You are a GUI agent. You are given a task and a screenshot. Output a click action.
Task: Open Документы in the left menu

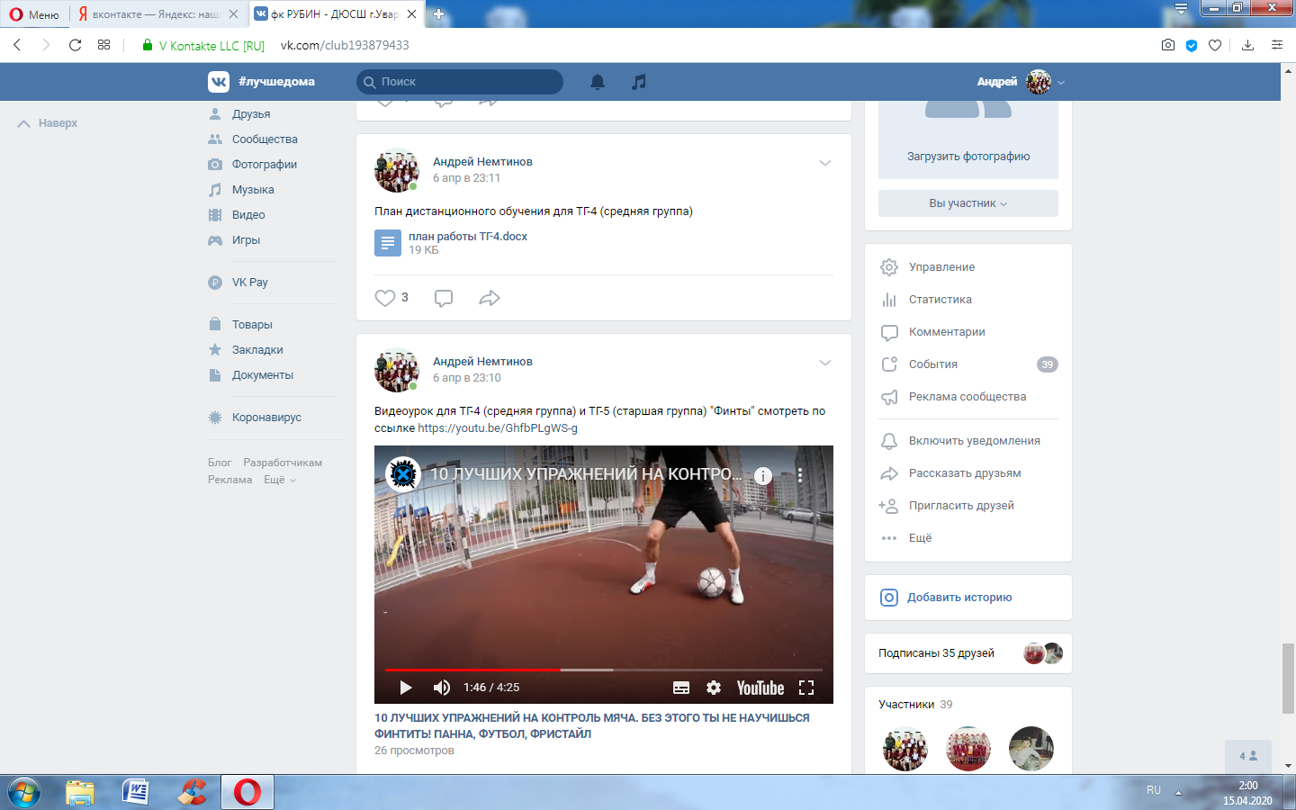262,375
